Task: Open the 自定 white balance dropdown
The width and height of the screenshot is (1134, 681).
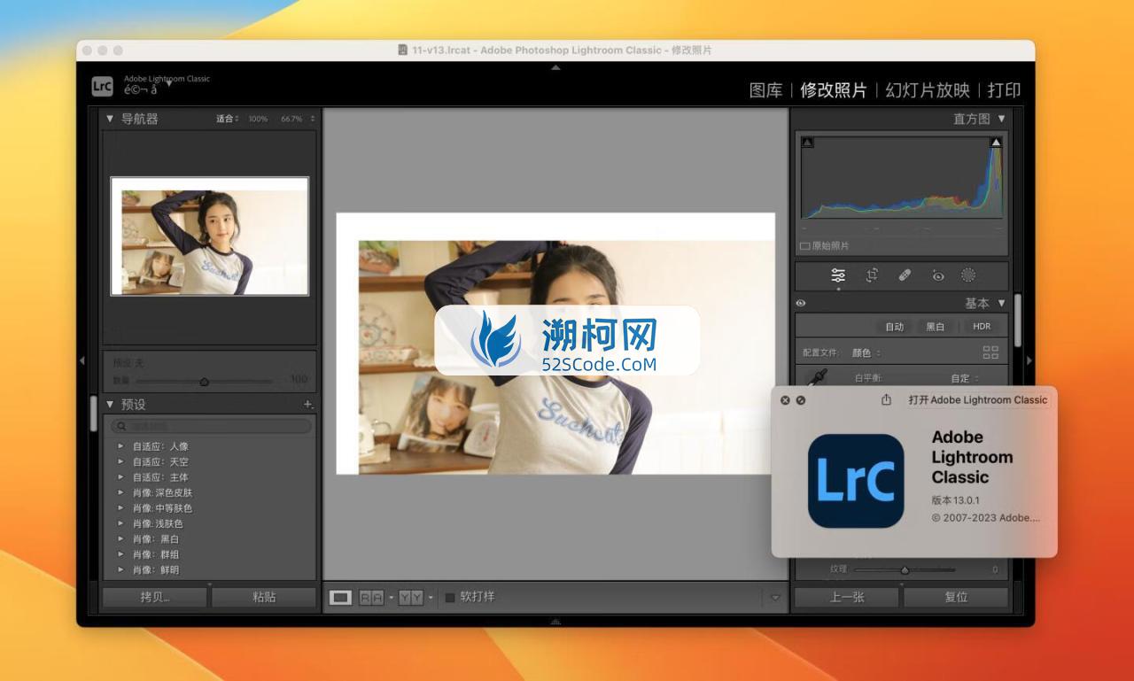Action: coord(966,378)
